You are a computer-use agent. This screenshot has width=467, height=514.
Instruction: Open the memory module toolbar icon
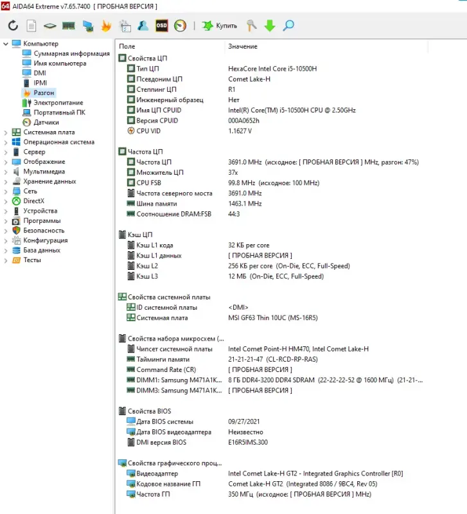(x=69, y=26)
